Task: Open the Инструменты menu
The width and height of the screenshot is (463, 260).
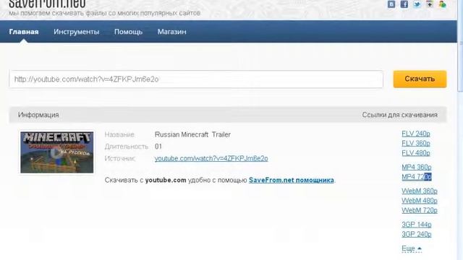Action: (76, 32)
